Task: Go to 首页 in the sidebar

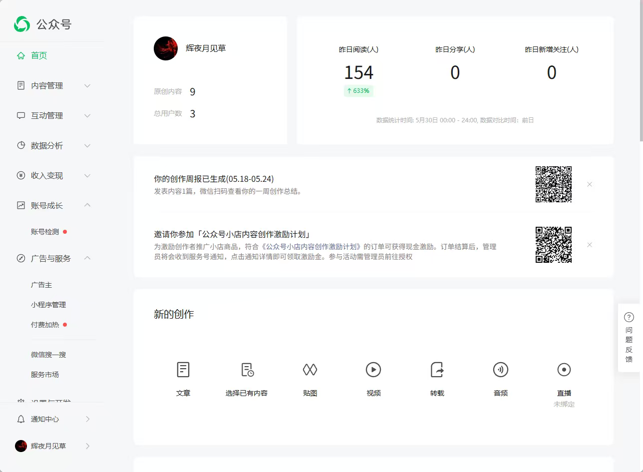Action: pyautogui.click(x=39, y=55)
